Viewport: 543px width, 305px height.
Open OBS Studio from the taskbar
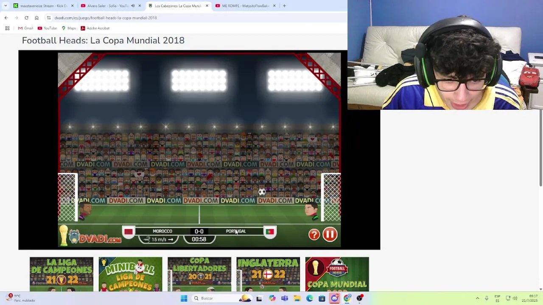(x=360, y=298)
